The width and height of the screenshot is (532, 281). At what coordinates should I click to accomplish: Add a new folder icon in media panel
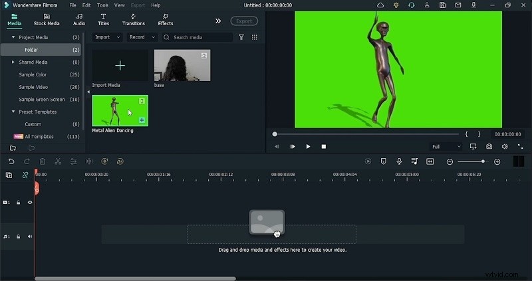(13, 148)
